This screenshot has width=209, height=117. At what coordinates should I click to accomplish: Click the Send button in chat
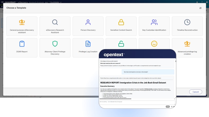[x=167, y=106]
